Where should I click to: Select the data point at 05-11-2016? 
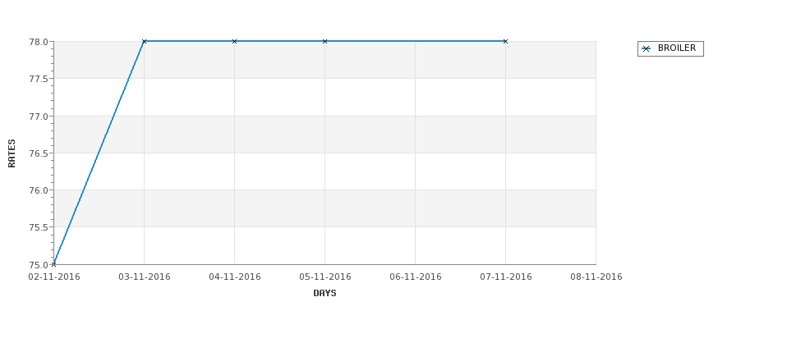pos(325,41)
